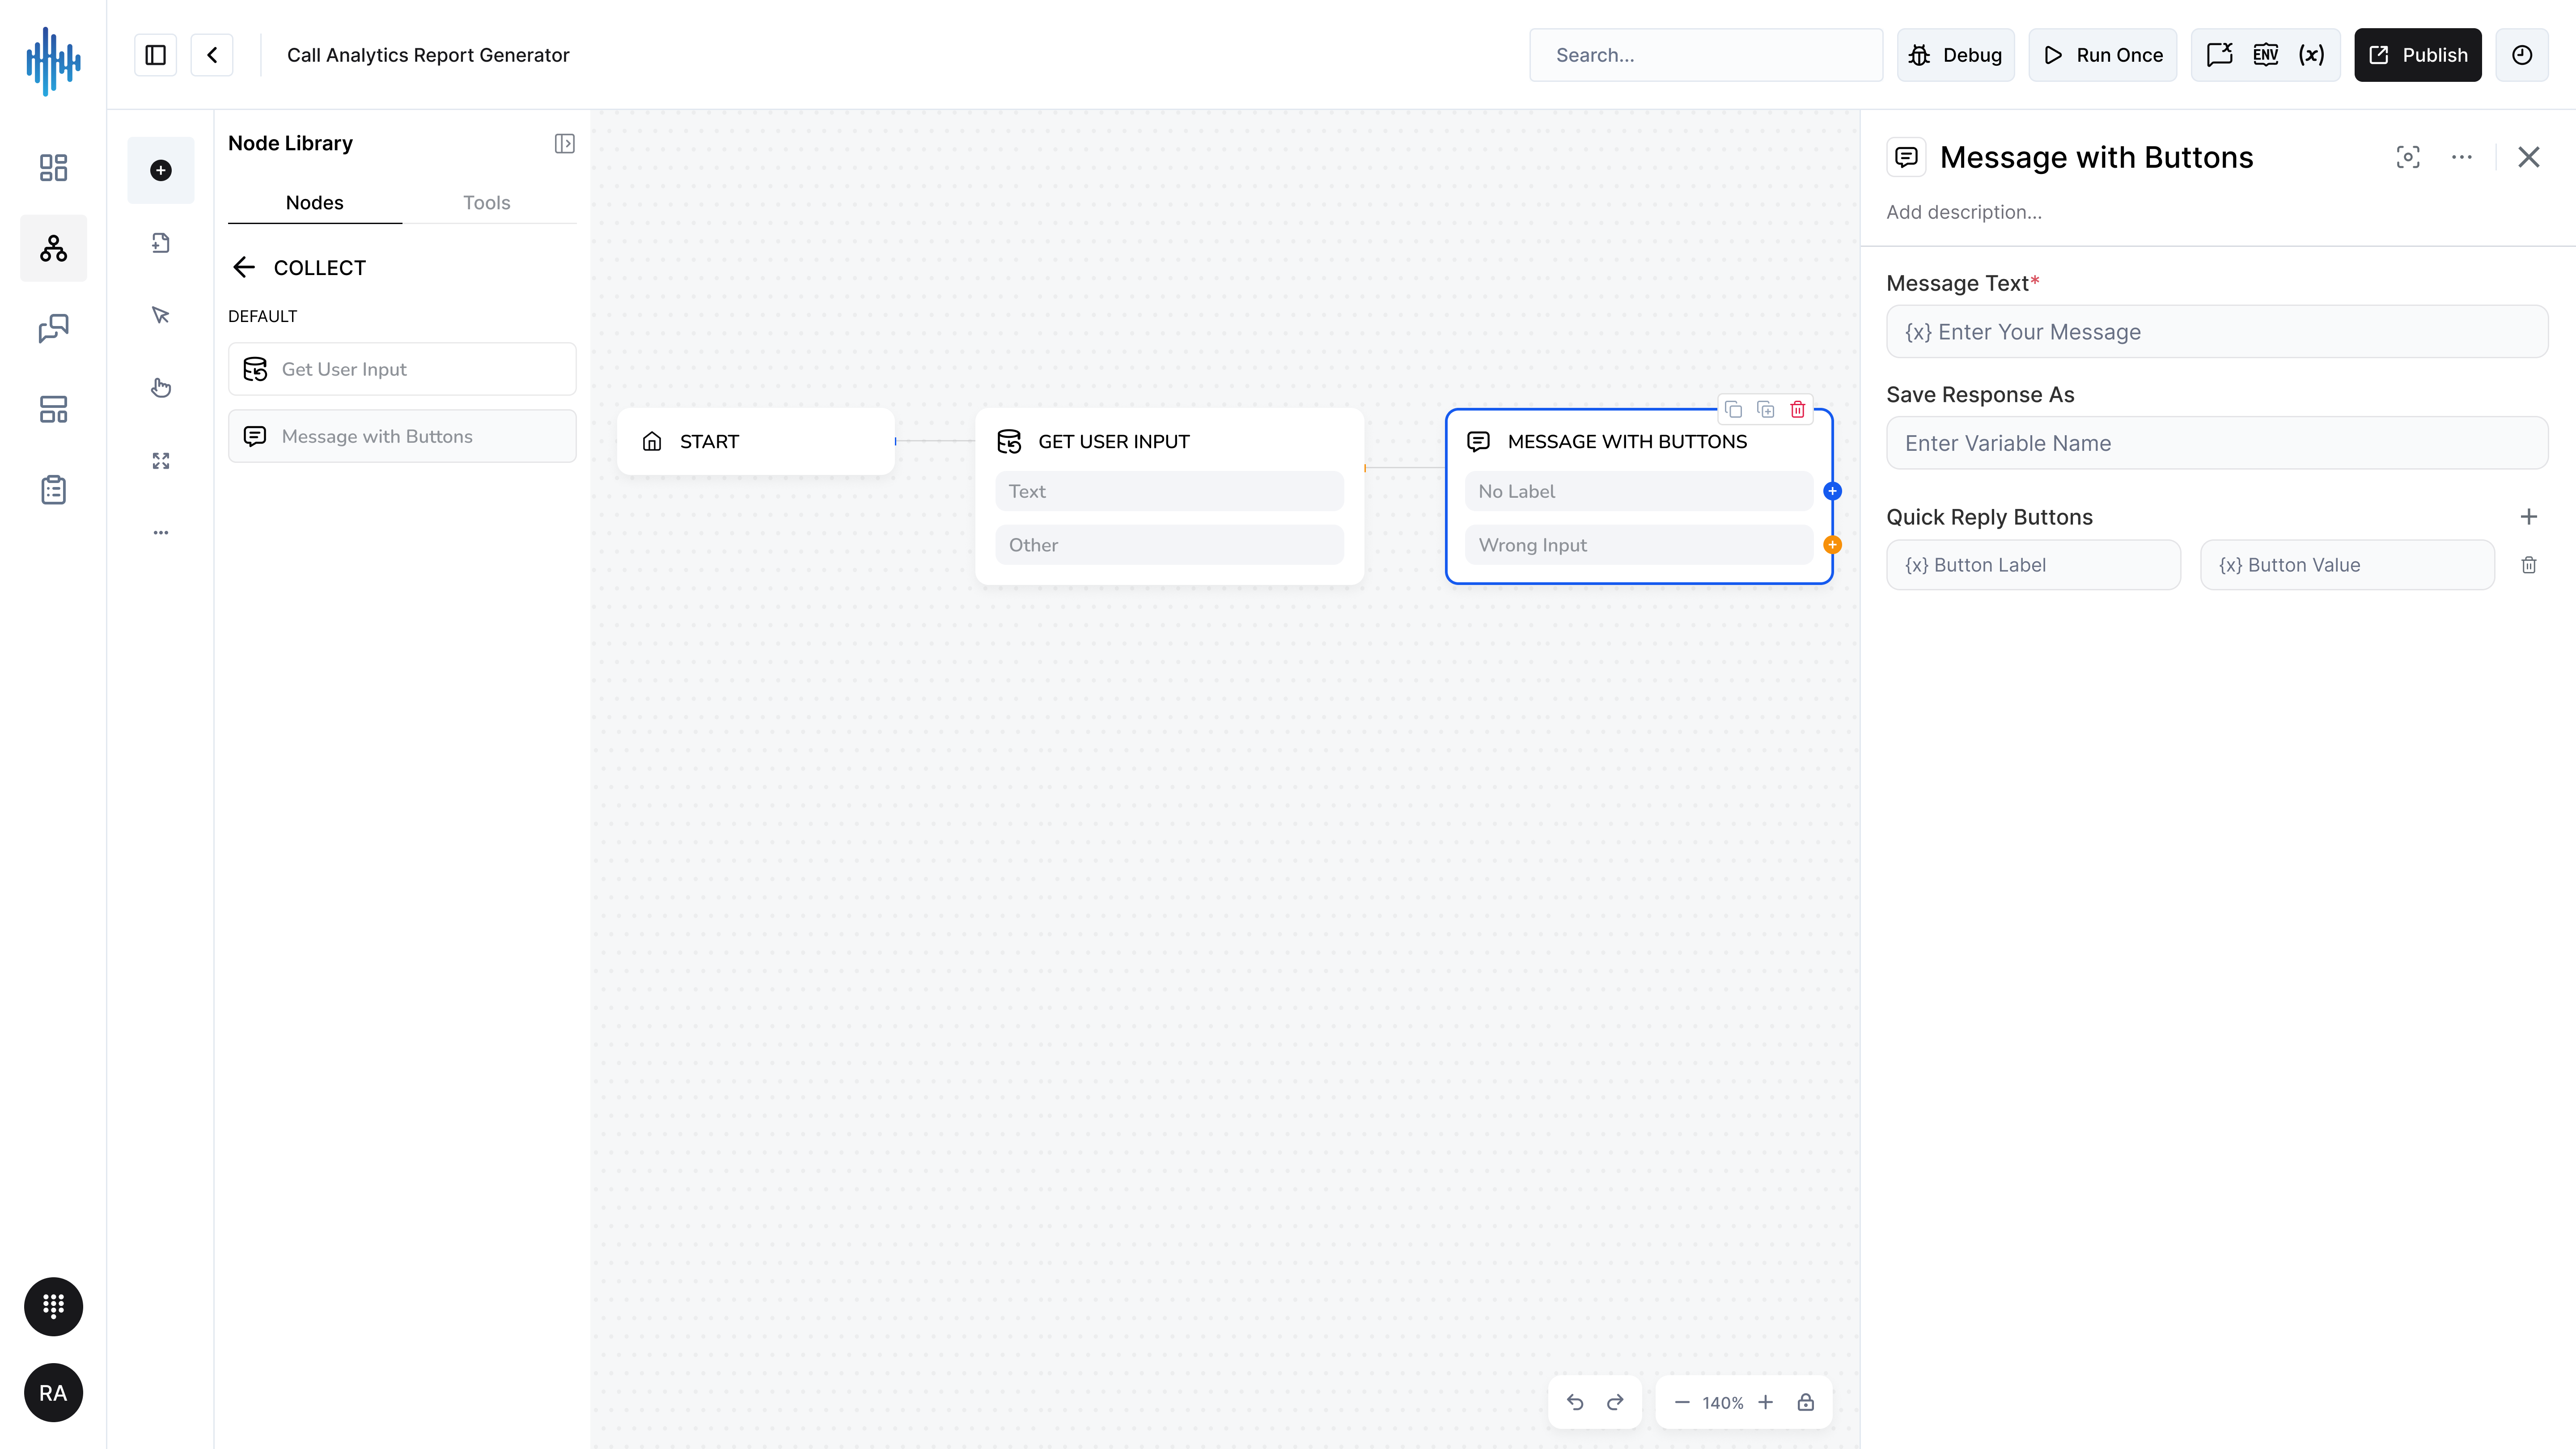
Task: Go back from COLLECT category
Action: (x=244, y=268)
